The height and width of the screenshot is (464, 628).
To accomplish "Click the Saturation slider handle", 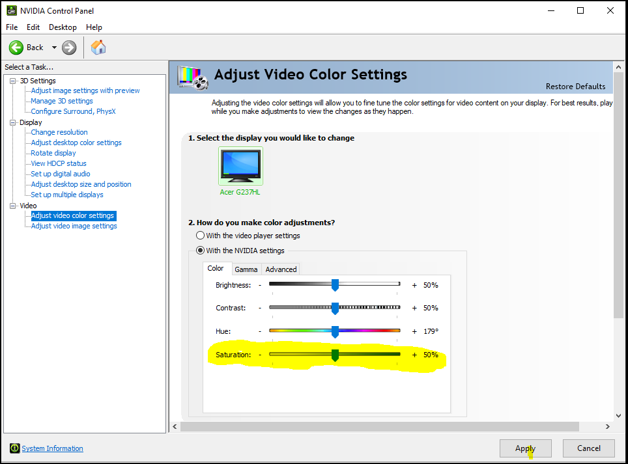I will [335, 355].
